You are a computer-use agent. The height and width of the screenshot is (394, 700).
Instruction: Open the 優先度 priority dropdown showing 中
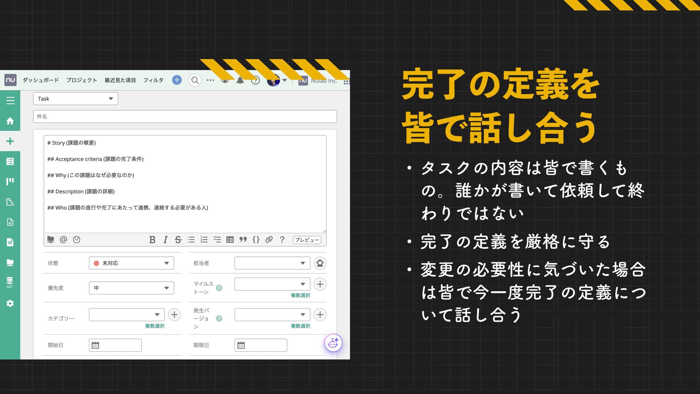coord(131,288)
